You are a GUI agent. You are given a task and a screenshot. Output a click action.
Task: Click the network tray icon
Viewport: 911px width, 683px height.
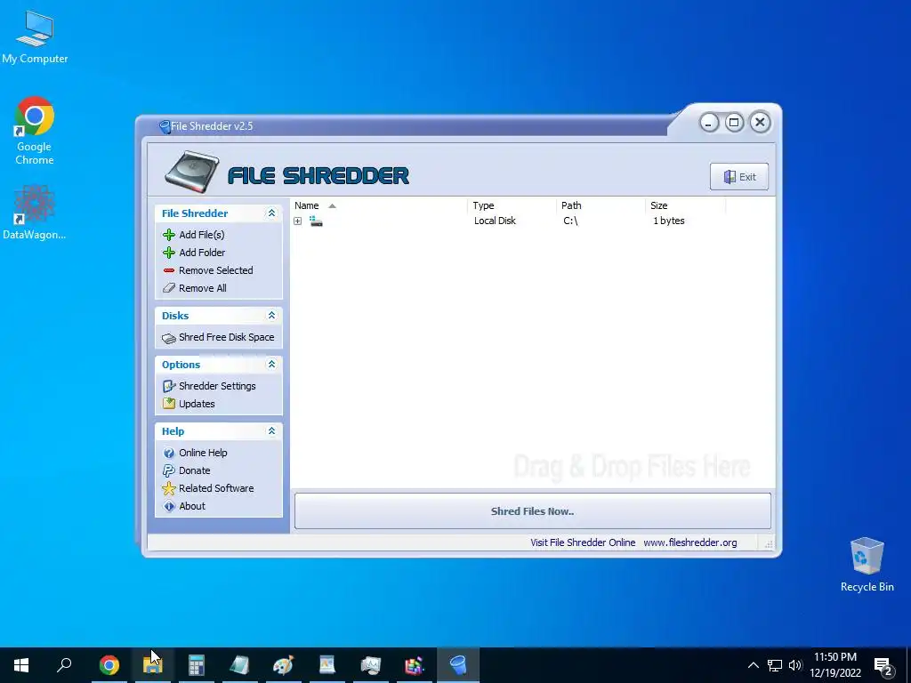[775, 665]
